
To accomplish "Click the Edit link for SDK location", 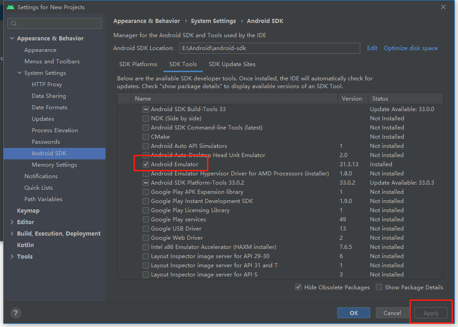I will tap(372, 48).
